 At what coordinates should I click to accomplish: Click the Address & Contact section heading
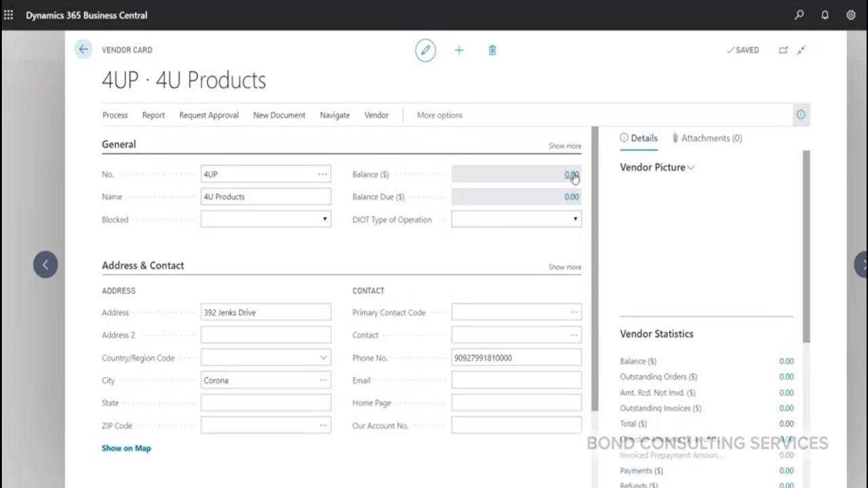point(142,266)
